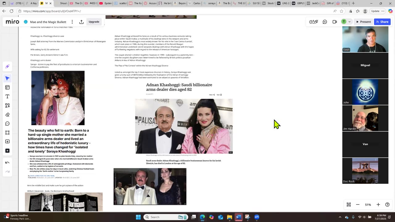Image resolution: width=395 pixels, height=222 pixels.
Task: Click the redo arrow
Action: coord(7,171)
